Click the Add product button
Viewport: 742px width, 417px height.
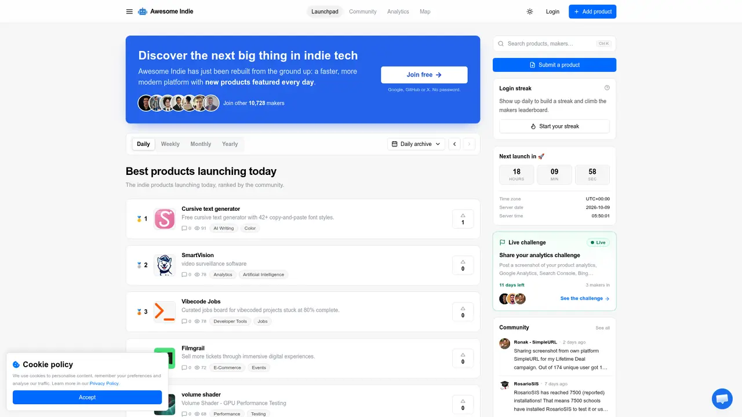pyautogui.click(x=592, y=12)
